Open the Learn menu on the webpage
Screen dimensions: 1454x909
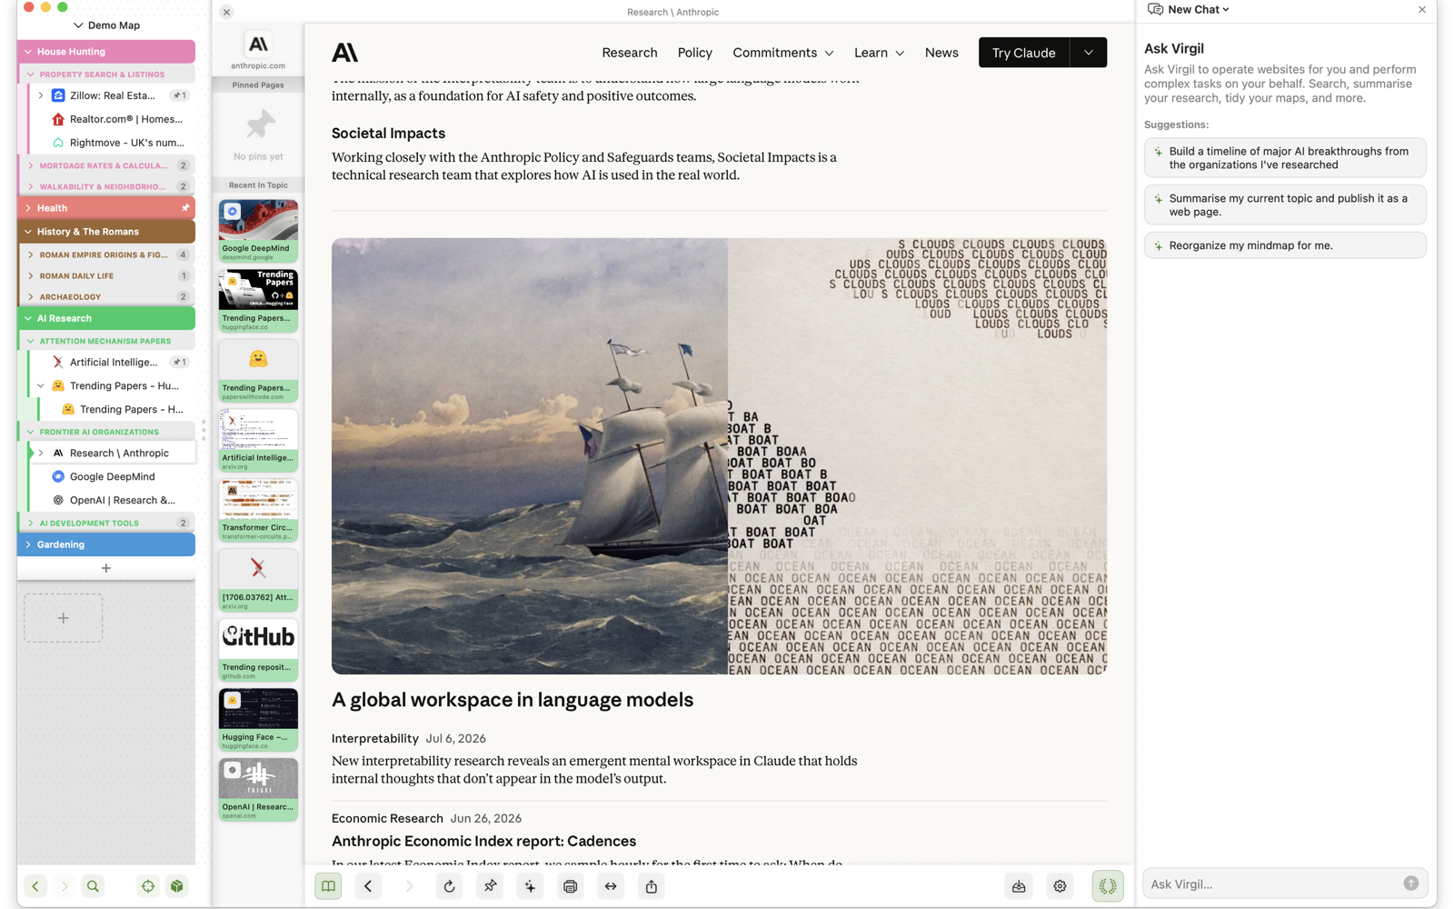click(879, 53)
